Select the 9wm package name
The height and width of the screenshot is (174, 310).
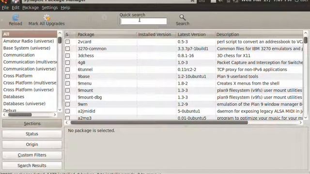point(82,104)
